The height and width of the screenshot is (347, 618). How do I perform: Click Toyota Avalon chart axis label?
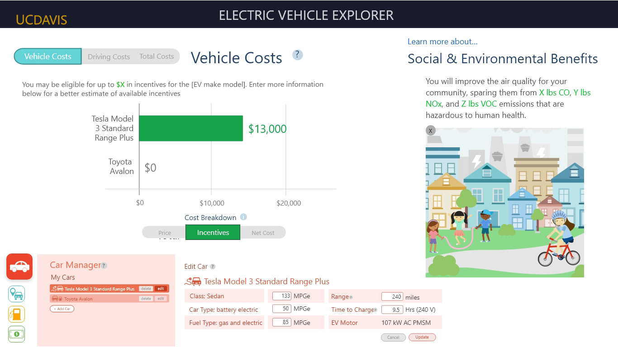coord(121,166)
